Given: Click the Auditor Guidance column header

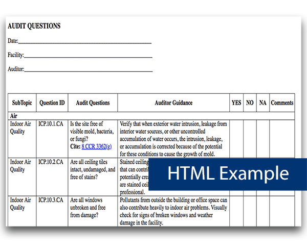Looking at the screenshot, I should 173,103.
